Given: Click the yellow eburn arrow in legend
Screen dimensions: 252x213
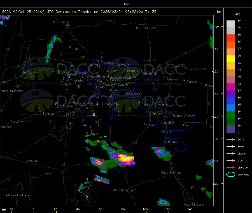Looking at the screenshot, I should tap(231, 154).
